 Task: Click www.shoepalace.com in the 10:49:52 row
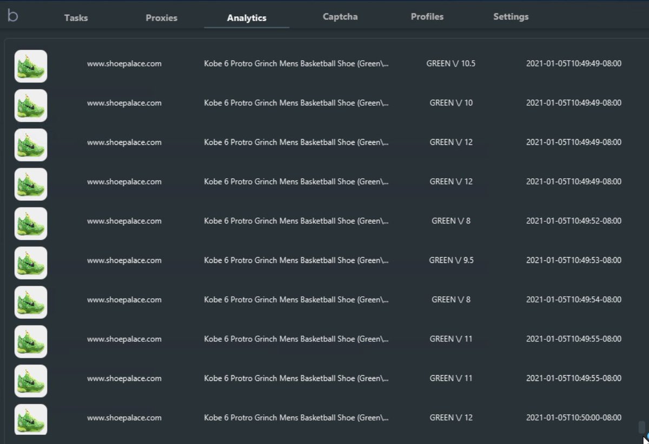tap(124, 221)
